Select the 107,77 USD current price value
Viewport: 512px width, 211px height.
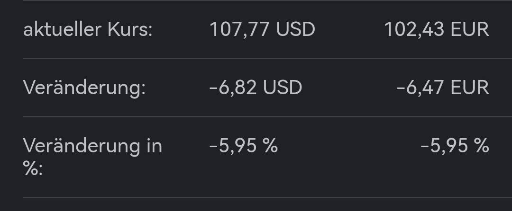click(x=262, y=30)
